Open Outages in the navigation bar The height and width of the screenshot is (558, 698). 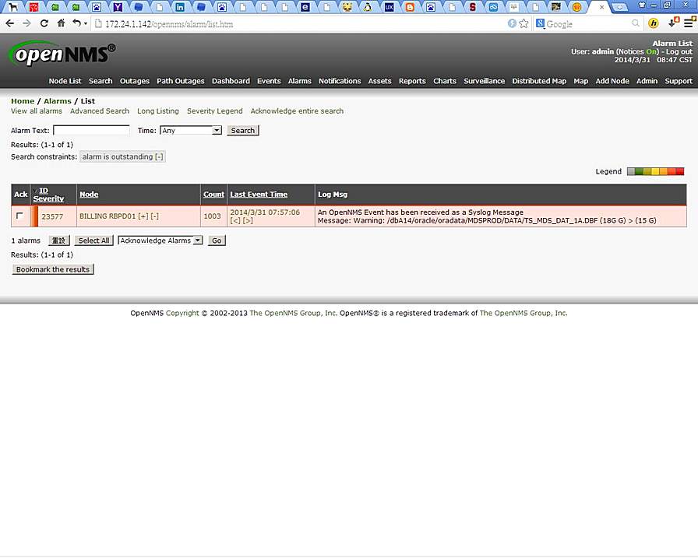[x=135, y=81]
